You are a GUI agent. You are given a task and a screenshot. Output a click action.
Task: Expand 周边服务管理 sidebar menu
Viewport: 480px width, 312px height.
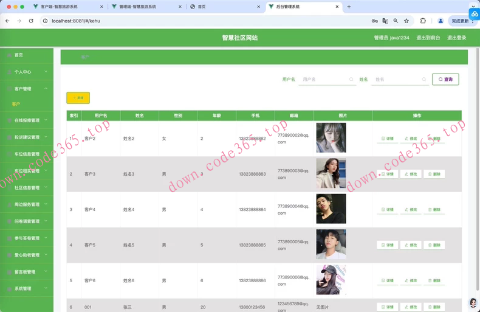pyautogui.click(x=27, y=204)
